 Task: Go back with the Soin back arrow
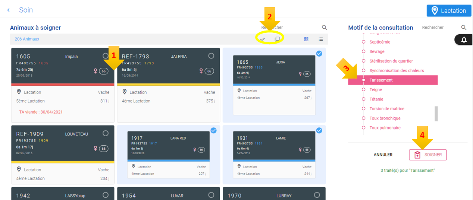point(9,10)
